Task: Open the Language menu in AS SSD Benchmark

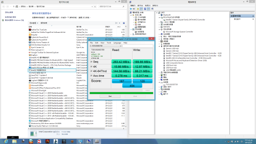Action: pyautogui.click(x=117, y=43)
